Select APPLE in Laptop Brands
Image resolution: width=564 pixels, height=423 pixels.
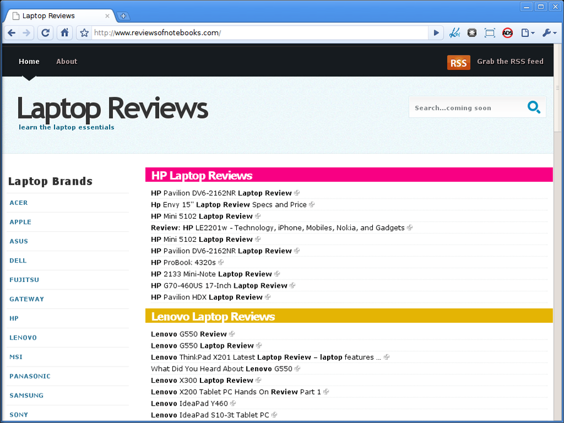coord(20,222)
